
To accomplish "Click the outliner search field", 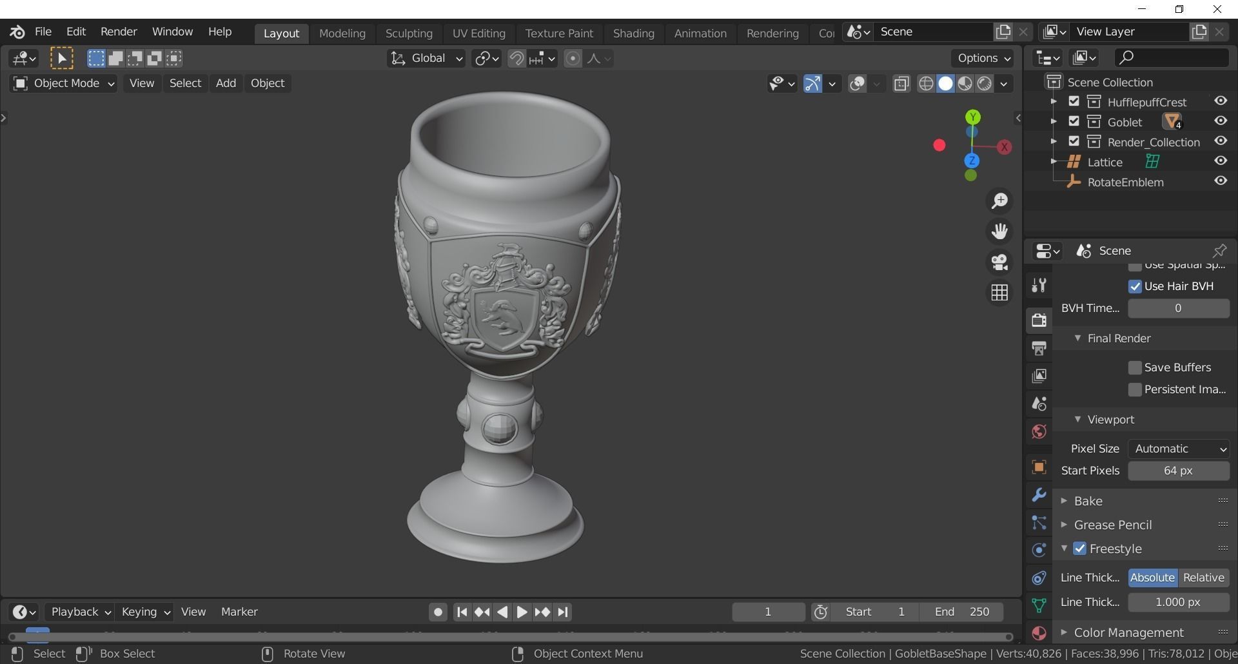I will pyautogui.click(x=1171, y=57).
